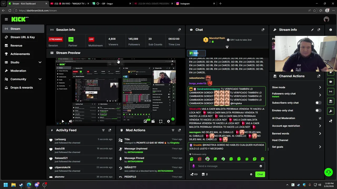Open the Revenue page
Viewport: 337px width, 189px height.
coord(23,45)
